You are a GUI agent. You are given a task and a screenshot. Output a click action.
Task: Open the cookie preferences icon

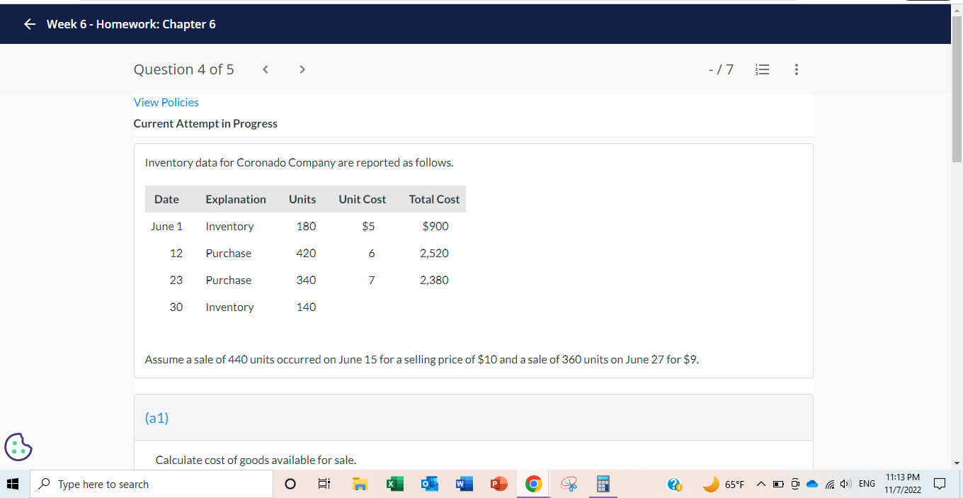tap(18, 447)
